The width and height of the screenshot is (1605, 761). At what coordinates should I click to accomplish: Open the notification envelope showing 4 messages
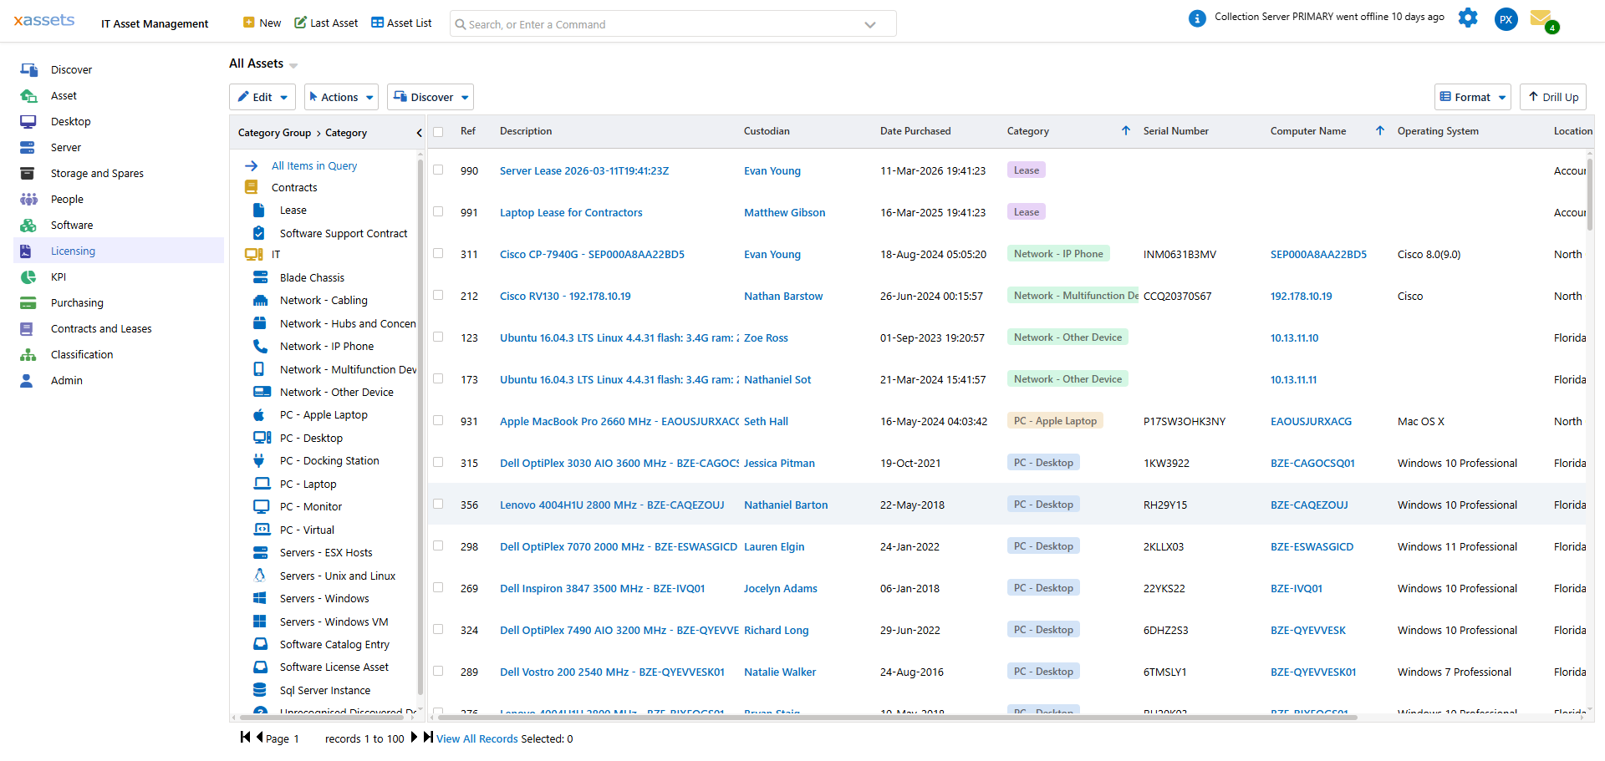coord(1543,19)
